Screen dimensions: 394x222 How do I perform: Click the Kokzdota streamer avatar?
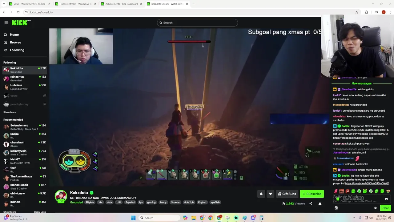tap(61, 196)
